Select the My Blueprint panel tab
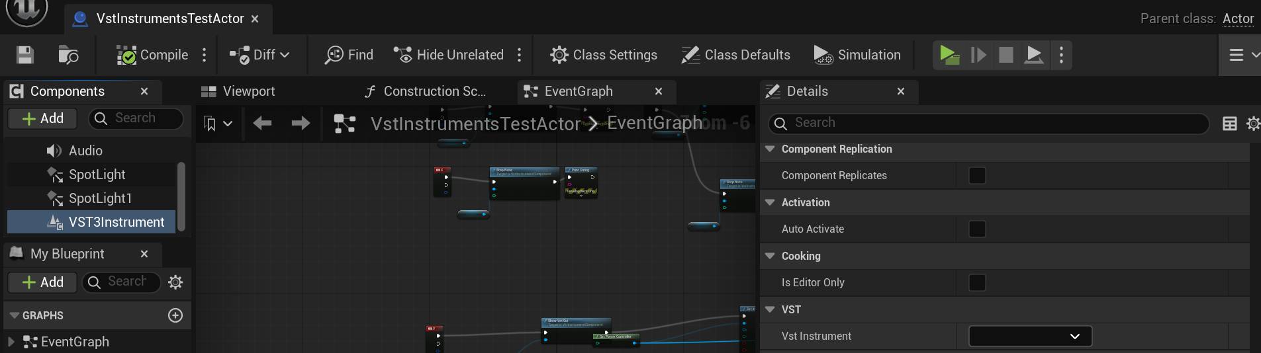Viewport: 1261px width, 353px height. pyautogui.click(x=68, y=254)
